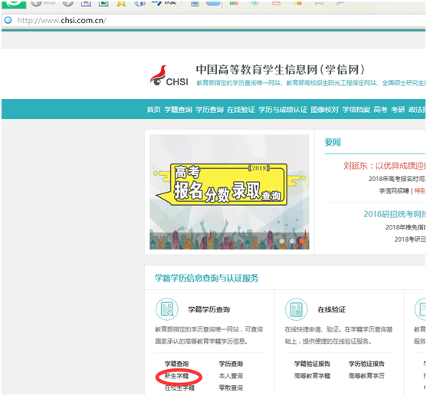Open 图像校对 navigation item

324,110
